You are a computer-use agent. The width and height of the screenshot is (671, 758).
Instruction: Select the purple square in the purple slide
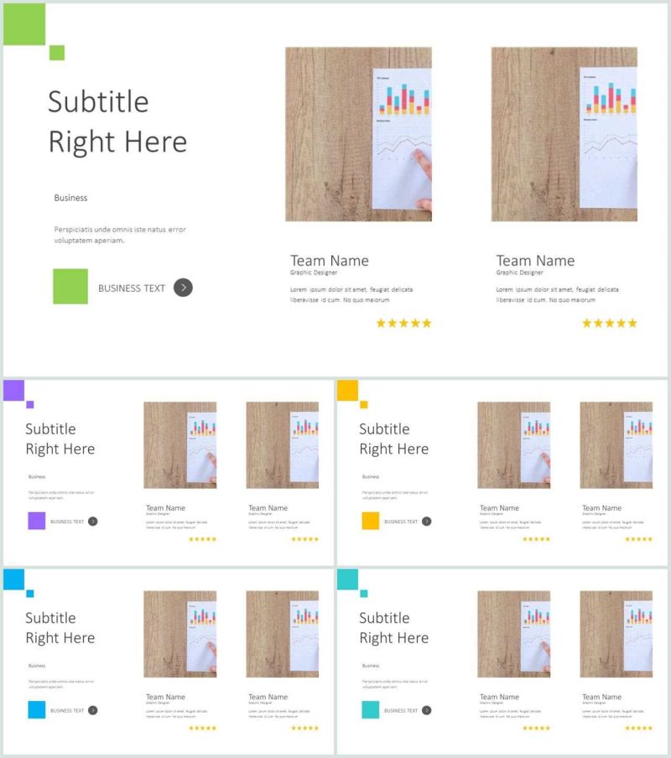[37, 521]
